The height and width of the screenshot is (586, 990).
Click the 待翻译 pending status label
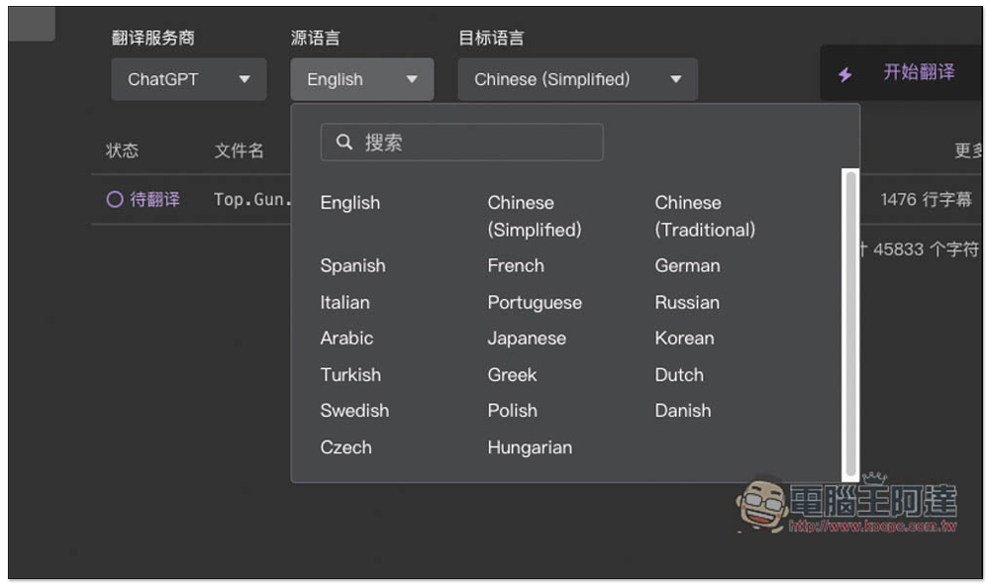(x=155, y=200)
